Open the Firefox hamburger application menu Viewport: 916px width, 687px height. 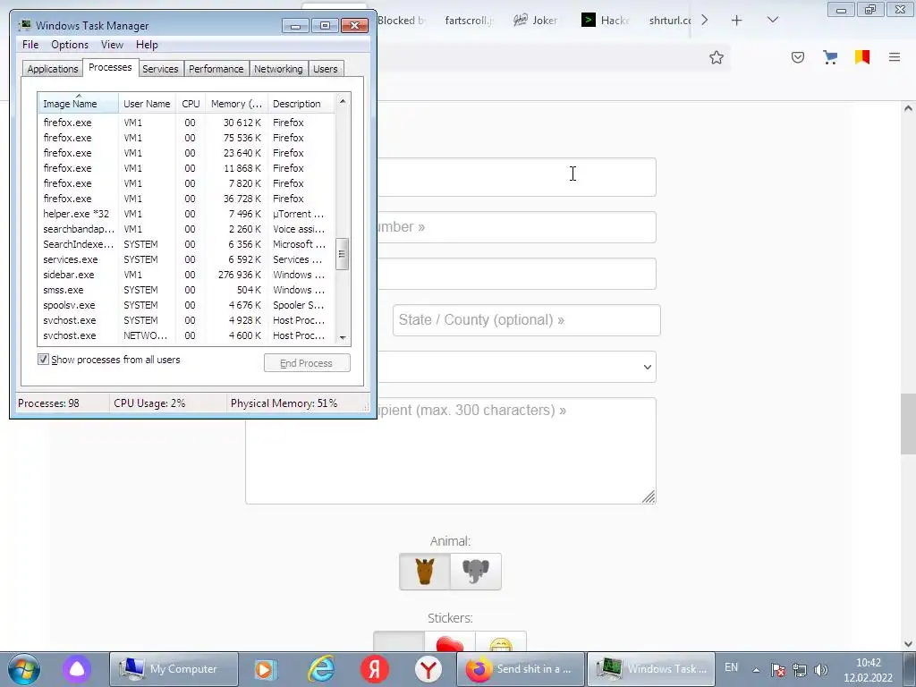[x=895, y=57]
